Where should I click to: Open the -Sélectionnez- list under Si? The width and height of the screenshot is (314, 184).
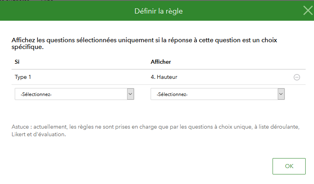tap(74, 94)
